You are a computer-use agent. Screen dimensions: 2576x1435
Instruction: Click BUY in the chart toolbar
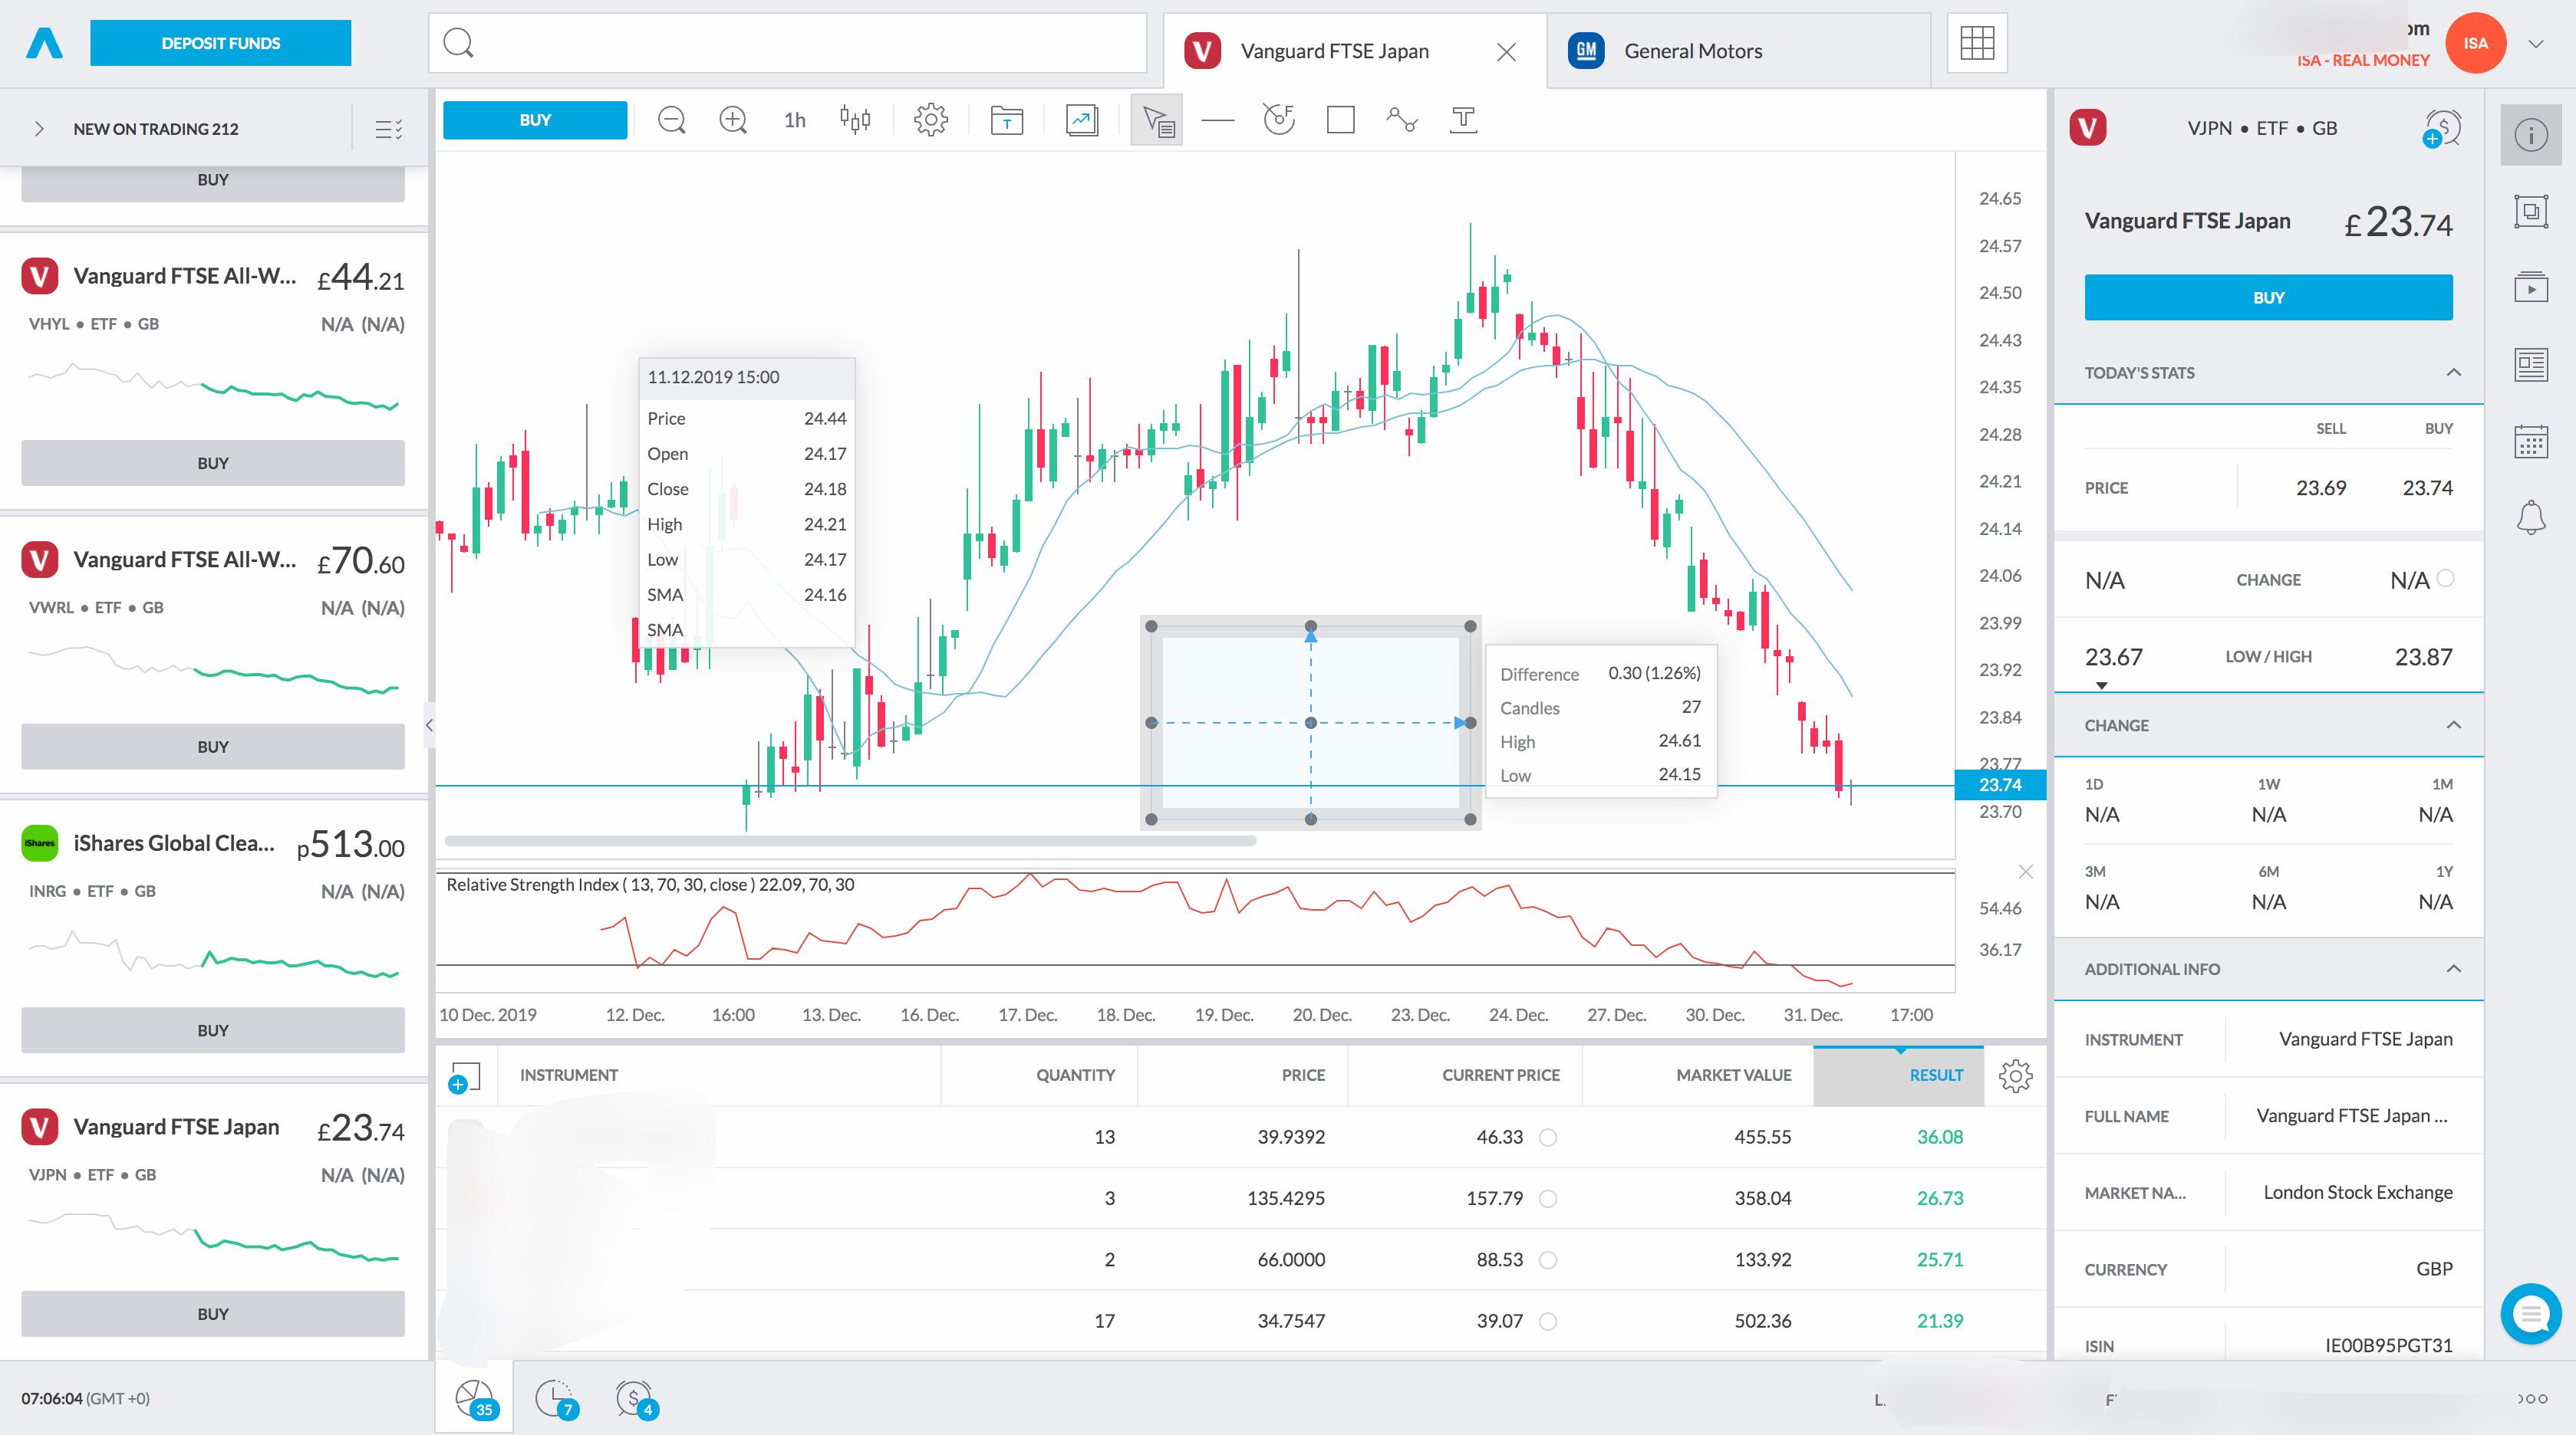(535, 120)
